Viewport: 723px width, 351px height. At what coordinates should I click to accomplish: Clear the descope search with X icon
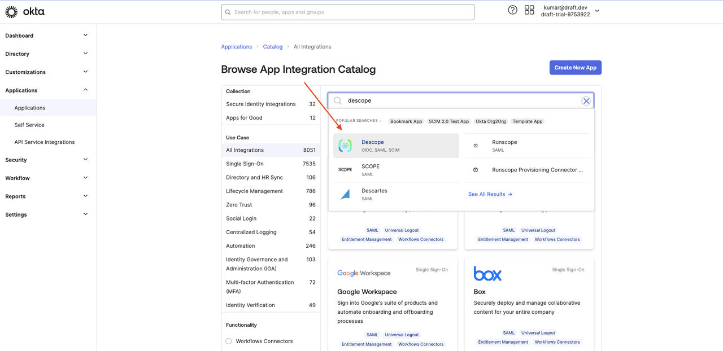(x=586, y=101)
